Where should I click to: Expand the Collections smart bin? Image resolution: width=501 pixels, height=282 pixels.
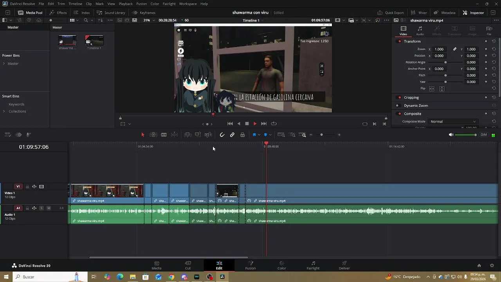pyautogui.click(x=4, y=111)
